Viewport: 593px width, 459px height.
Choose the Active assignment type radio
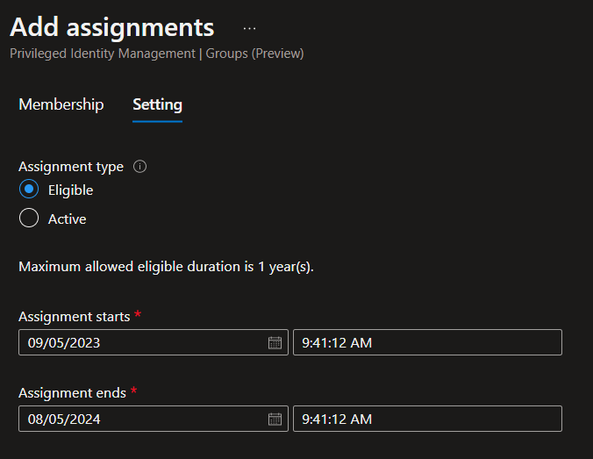[x=29, y=219]
